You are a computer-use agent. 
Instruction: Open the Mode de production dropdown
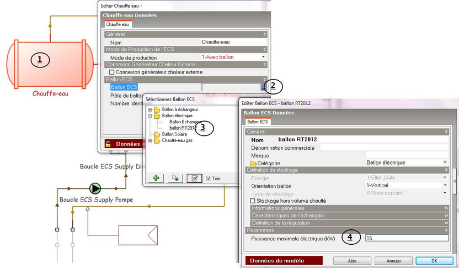click(x=263, y=57)
